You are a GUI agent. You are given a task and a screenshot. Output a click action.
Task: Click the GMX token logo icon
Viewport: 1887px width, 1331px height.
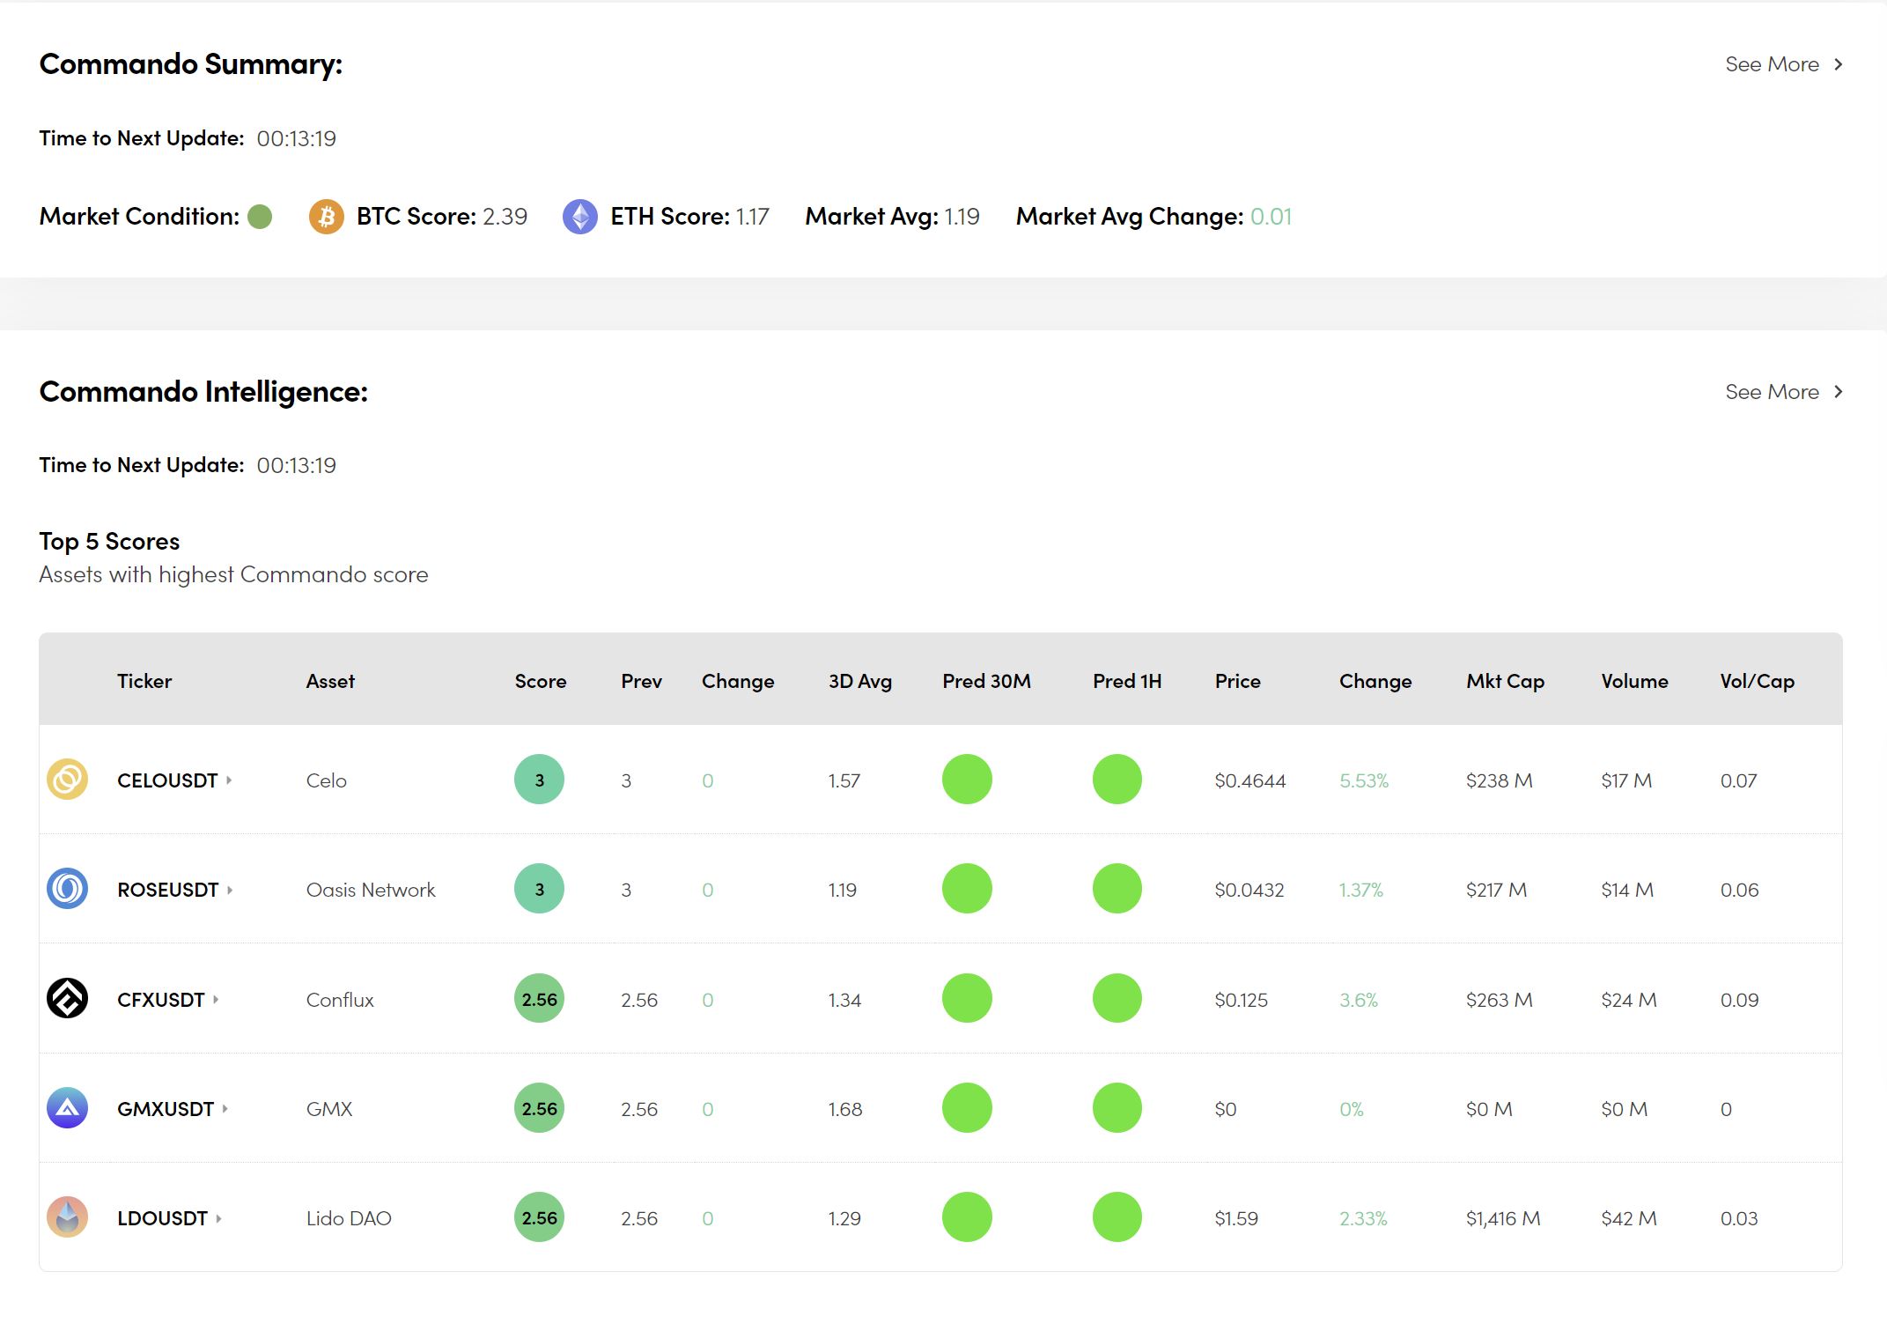pyautogui.click(x=67, y=1108)
